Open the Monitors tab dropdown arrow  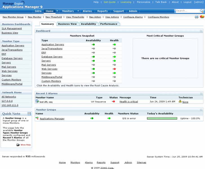(x=78, y=11)
